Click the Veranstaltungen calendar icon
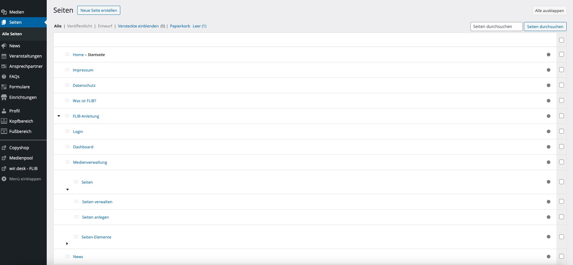The height and width of the screenshot is (265, 573). pos(4,56)
